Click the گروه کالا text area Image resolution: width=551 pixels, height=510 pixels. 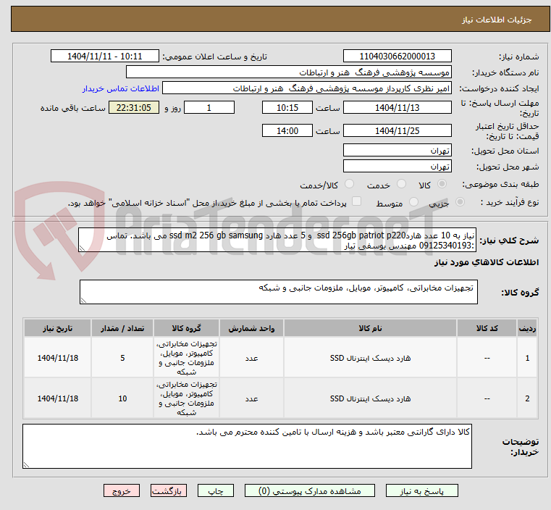278,292
